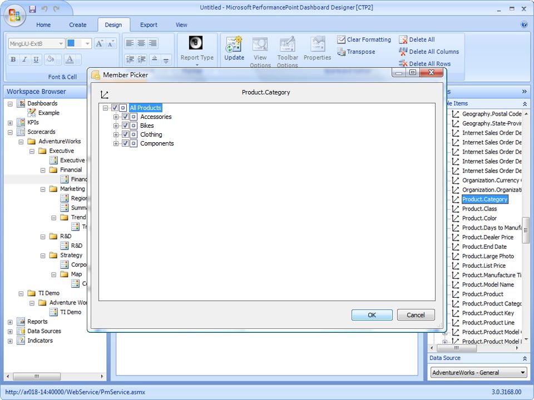Click the Clear Formatting command
The image size is (534, 400).
364,39
